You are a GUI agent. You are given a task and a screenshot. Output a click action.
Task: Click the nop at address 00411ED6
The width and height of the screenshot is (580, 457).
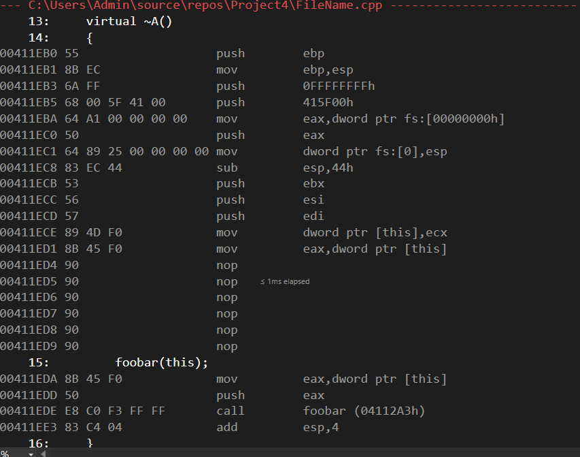point(226,298)
